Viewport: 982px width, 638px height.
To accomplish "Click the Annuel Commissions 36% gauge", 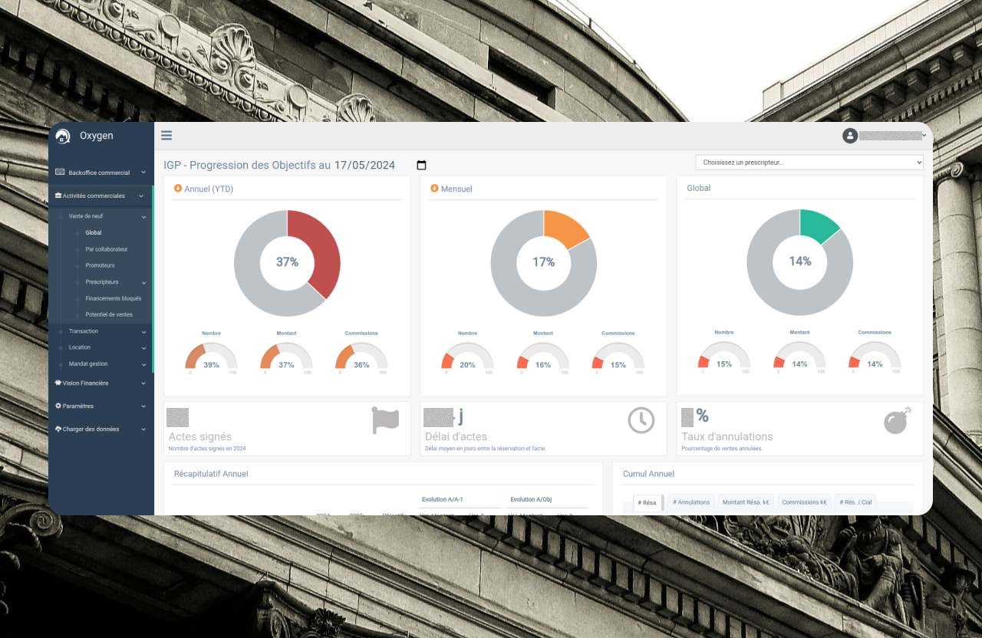I will 361,357.
